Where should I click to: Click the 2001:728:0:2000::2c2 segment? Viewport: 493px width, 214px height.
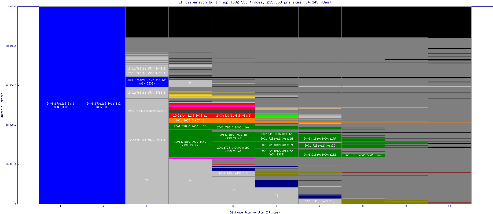[x=277, y=152]
